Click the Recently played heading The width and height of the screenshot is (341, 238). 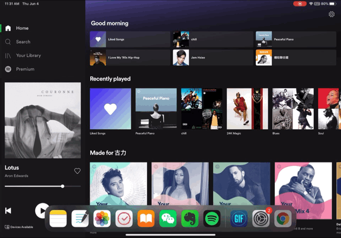click(110, 79)
